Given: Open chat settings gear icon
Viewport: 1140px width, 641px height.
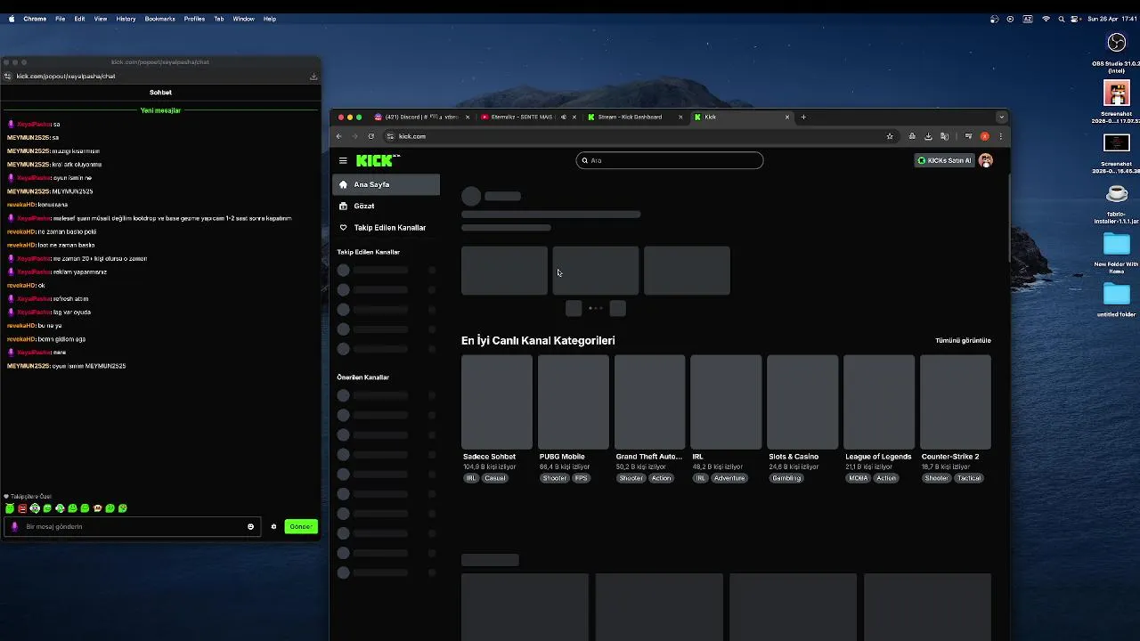Looking at the screenshot, I should pos(273,526).
